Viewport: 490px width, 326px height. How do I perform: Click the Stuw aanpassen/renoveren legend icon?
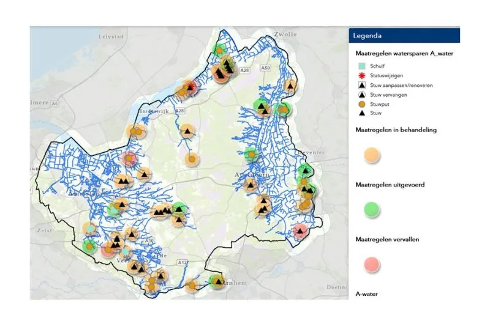point(361,86)
